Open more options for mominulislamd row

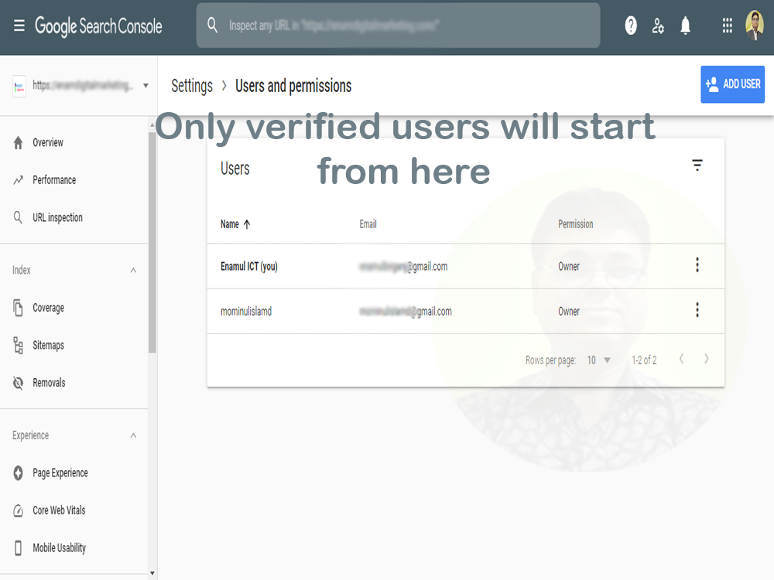pyautogui.click(x=697, y=310)
